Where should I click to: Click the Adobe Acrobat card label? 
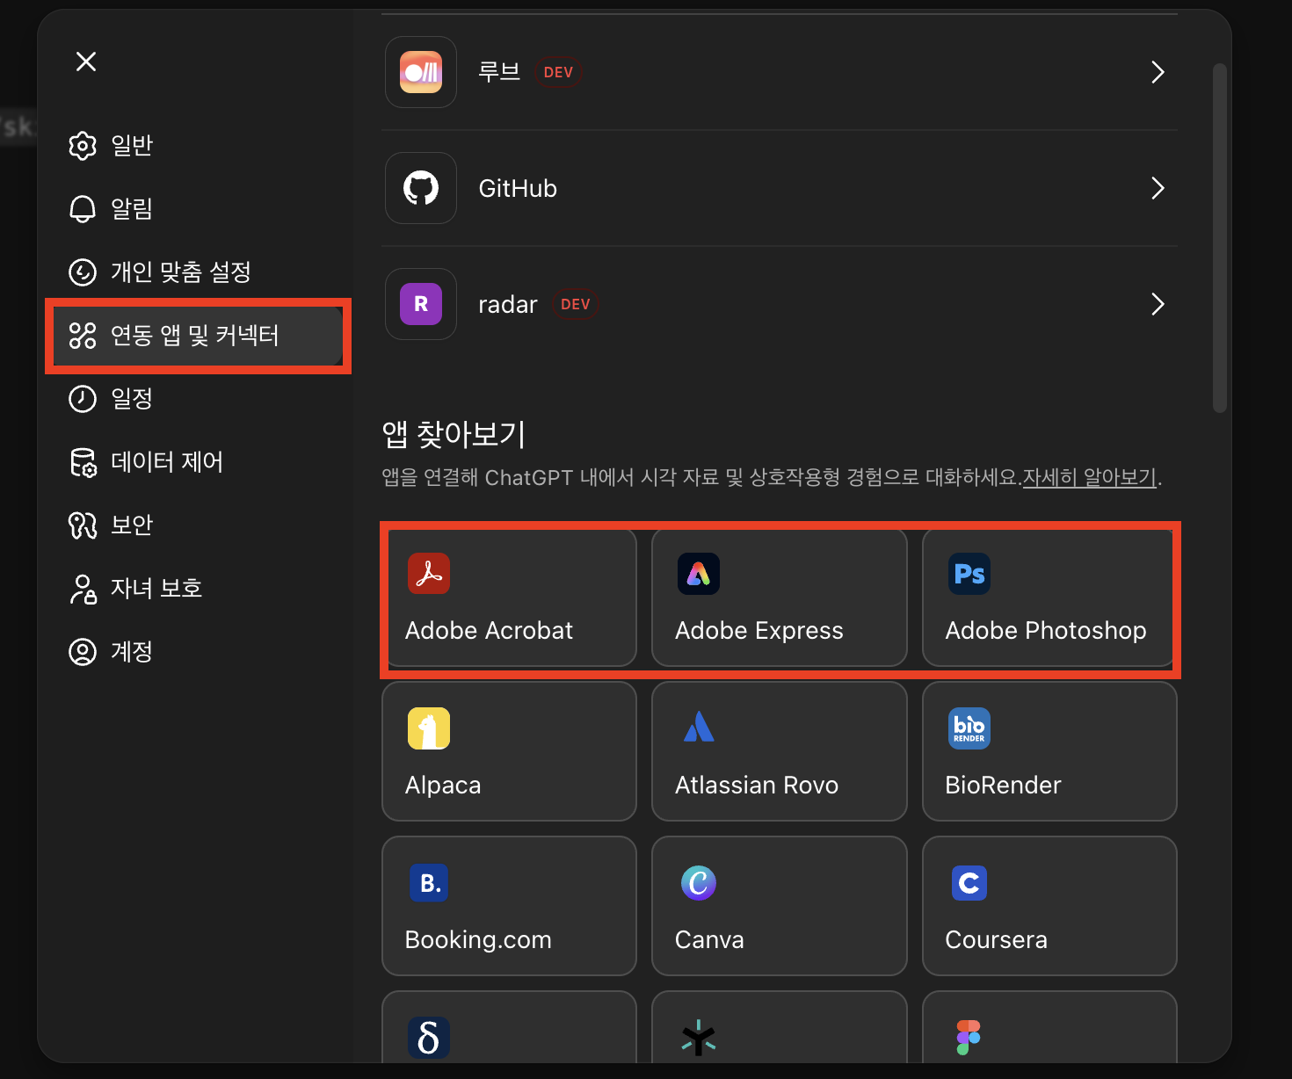[x=489, y=630]
